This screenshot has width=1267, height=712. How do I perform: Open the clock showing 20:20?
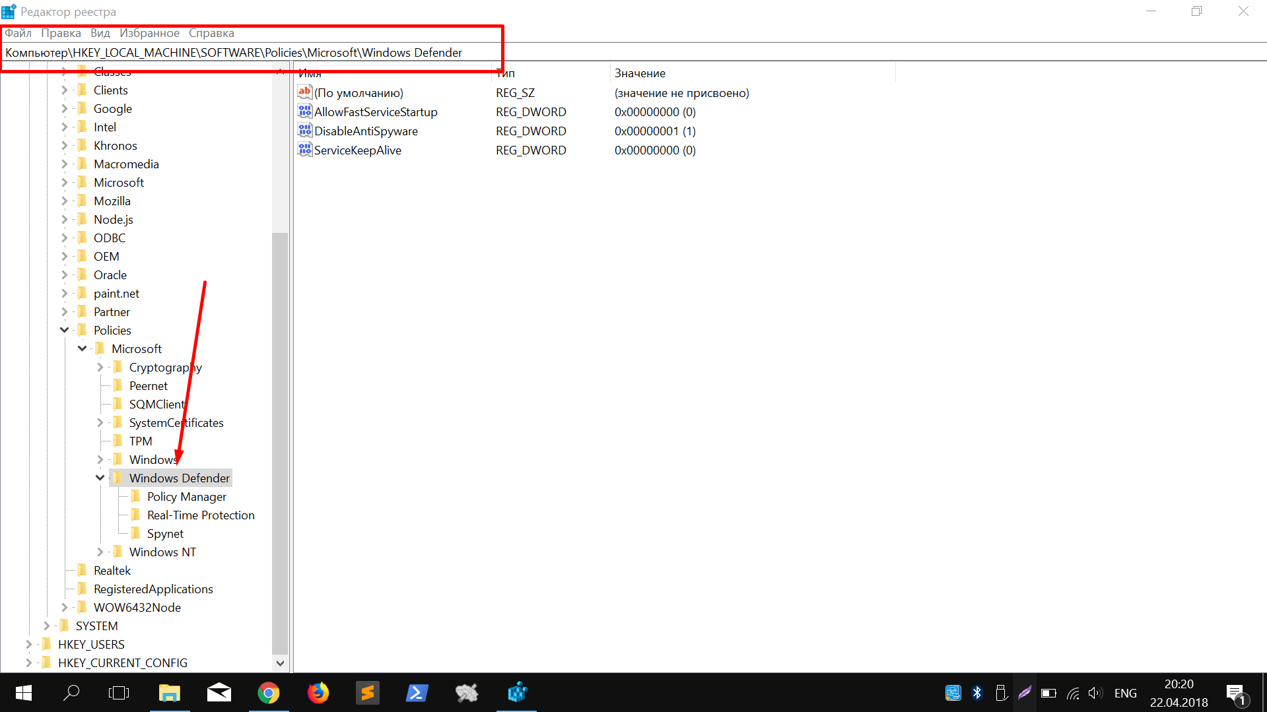pyautogui.click(x=1179, y=693)
